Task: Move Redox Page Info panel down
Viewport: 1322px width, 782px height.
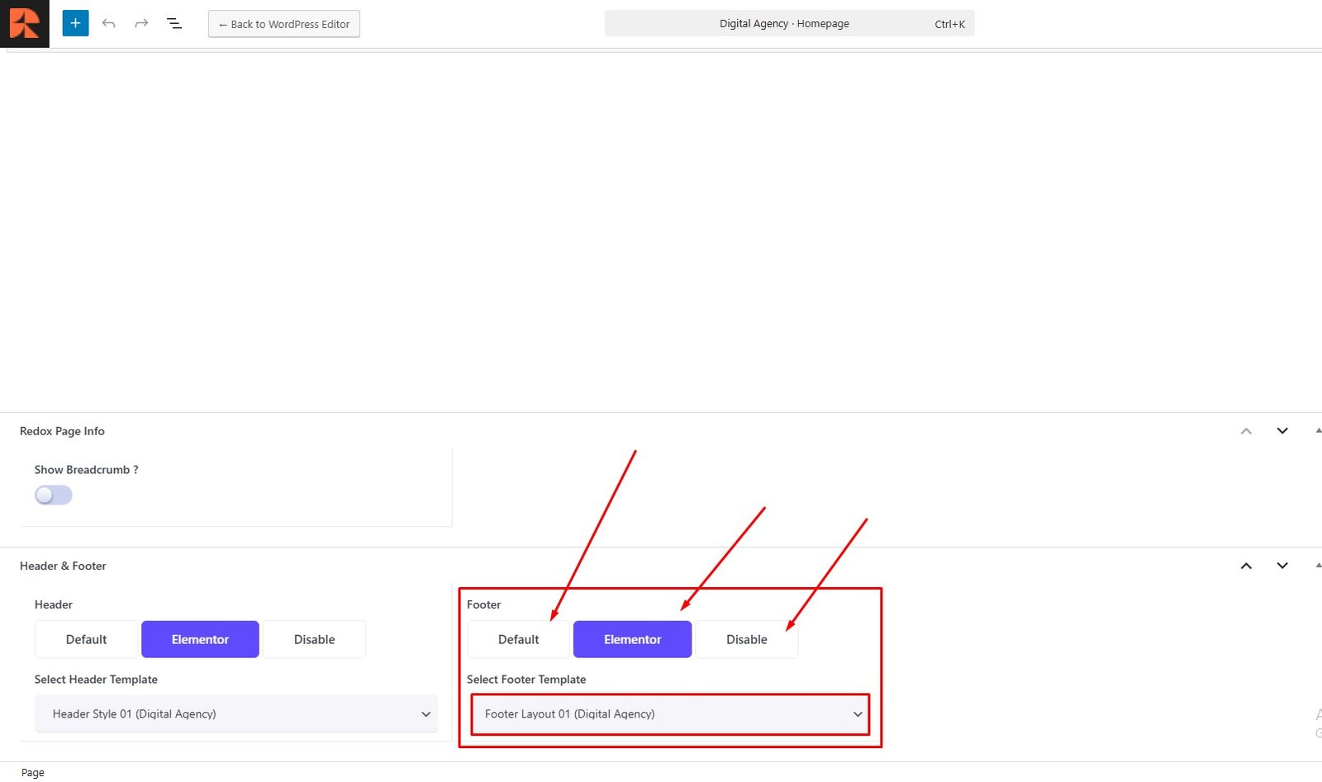Action: point(1282,431)
